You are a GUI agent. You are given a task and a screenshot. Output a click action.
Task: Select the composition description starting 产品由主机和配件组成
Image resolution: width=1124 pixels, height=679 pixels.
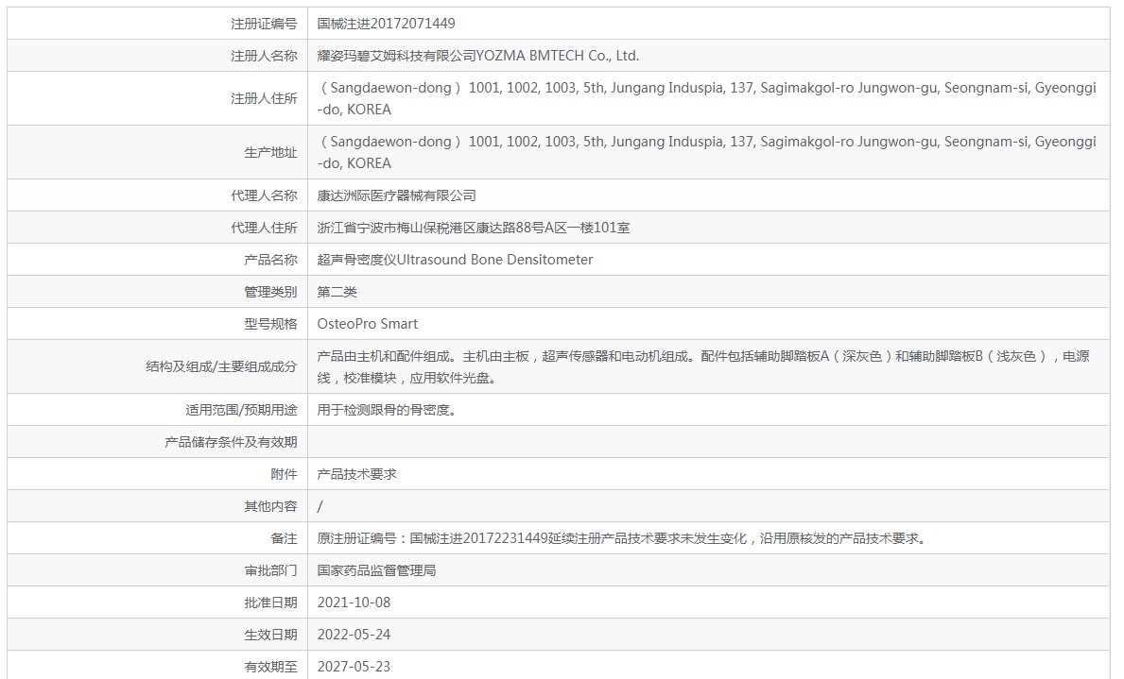(x=703, y=366)
